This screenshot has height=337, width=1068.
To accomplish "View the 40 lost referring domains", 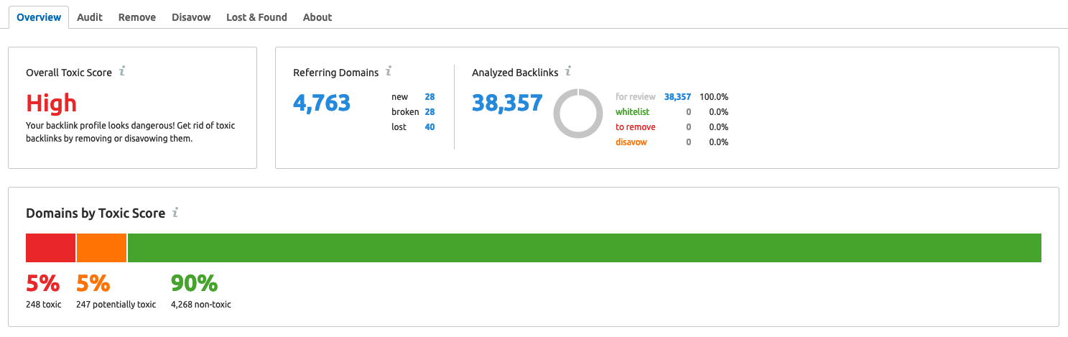I will pos(429,127).
